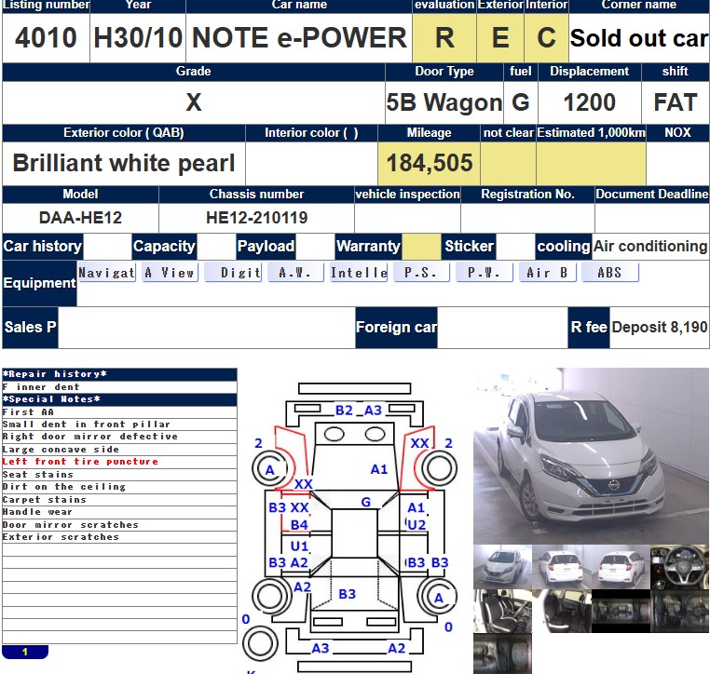The image size is (710, 674).
Task: Click the Small dent in front pillar note
Action: tap(86, 425)
